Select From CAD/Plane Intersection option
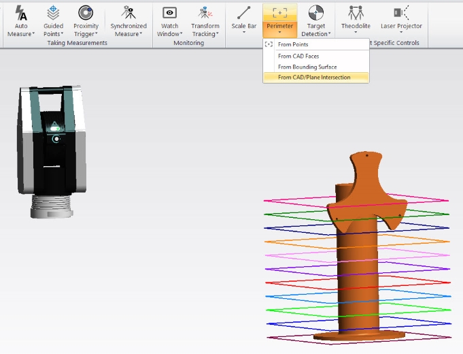 pyautogui.click(x=314, y=78)
